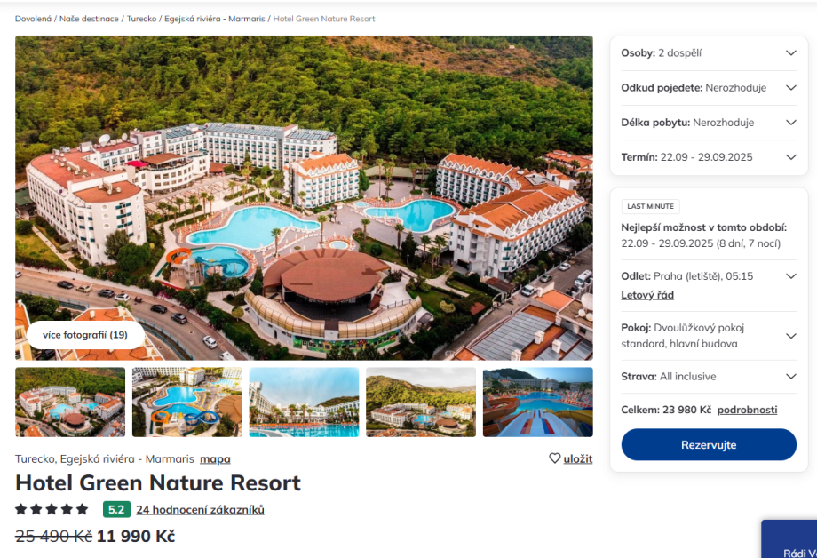817x558 pixels.
Task: Click the heart save icon
Action: click(x=555, y=458)
